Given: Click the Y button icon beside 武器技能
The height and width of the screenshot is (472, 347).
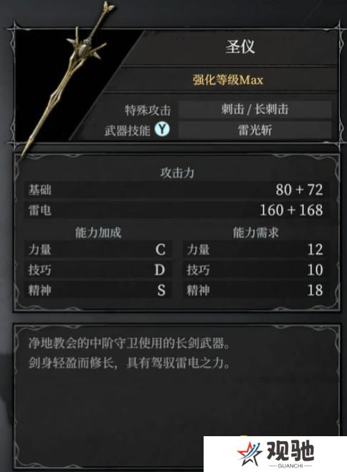Looking at the screenshot, I should click(x=162, y=130).
